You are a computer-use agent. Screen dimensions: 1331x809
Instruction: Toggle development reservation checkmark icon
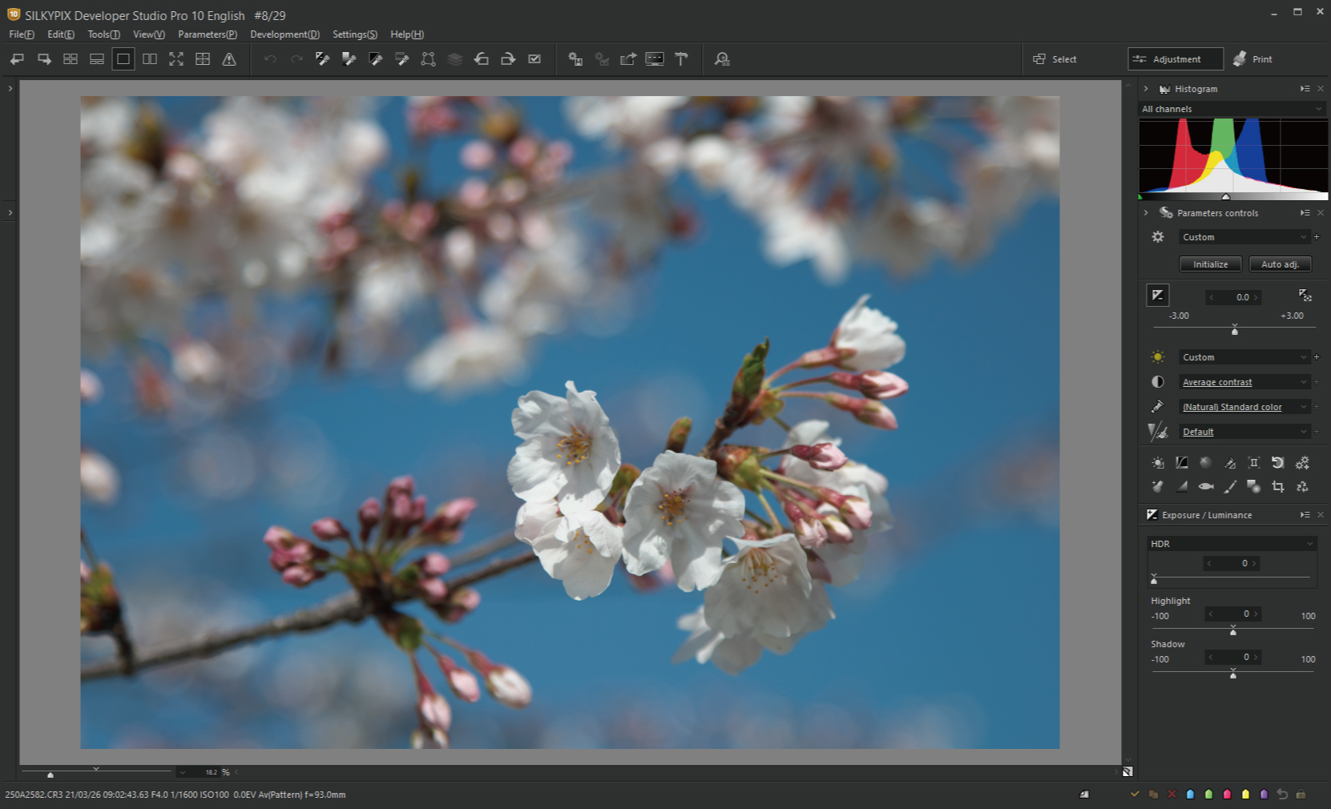534,59
